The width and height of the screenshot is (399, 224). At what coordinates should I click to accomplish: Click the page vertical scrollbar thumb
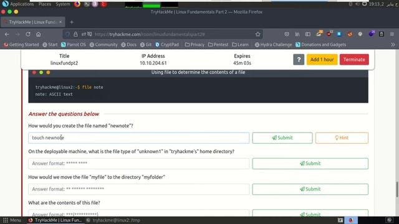(397, 189)
